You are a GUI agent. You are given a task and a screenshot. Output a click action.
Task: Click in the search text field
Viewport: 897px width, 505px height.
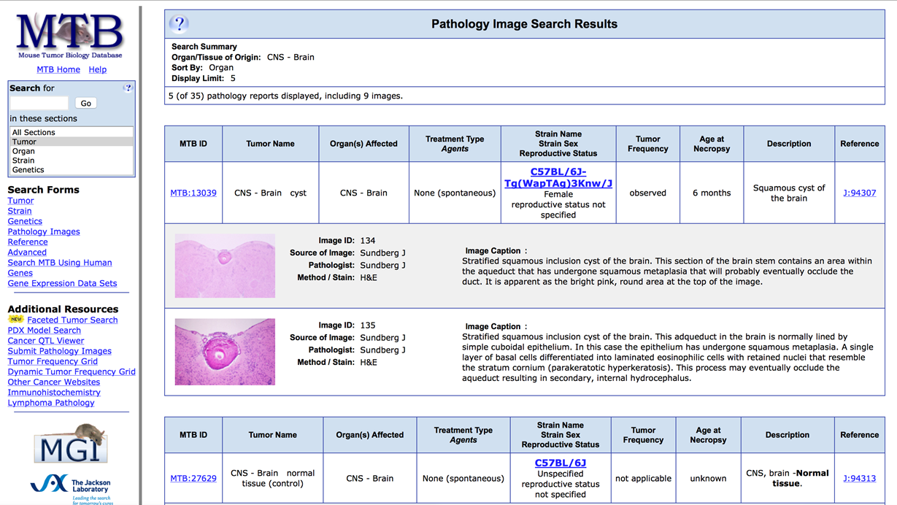click(x=39, y=104)
